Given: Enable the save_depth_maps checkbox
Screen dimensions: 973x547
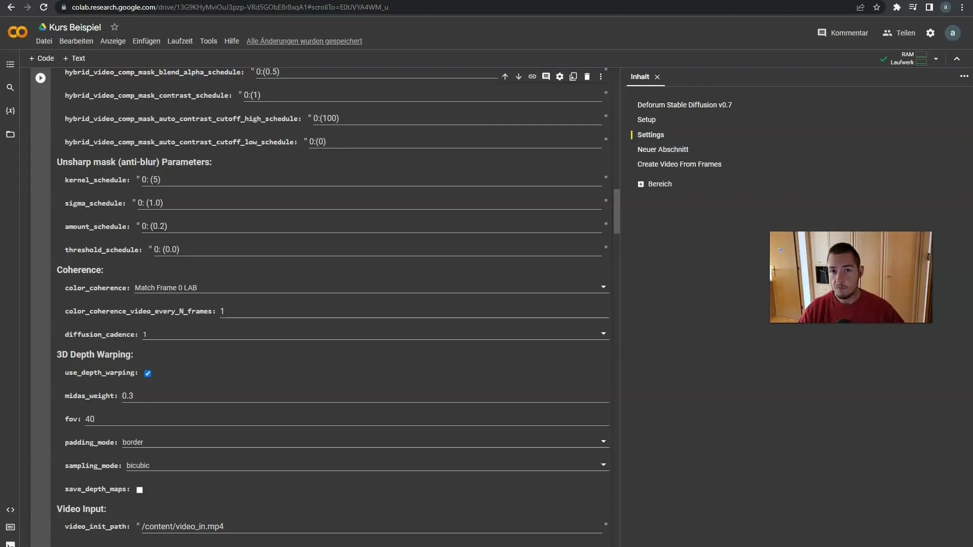Looking at the screenshot, I should [139, 490].
